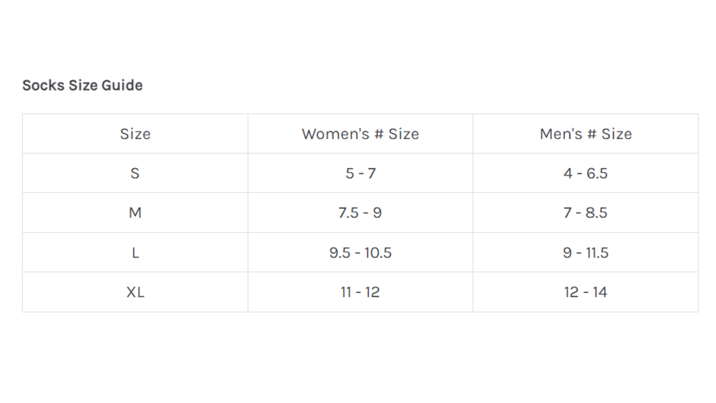Click the L size row label
Image resolution: width=716 pixels, height=403 pixels.
click(135, 253)
